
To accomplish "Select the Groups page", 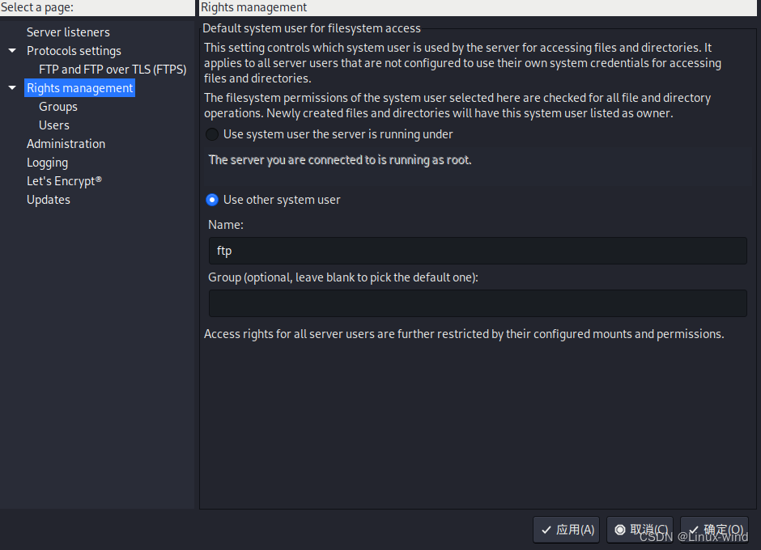I will click(x=57, y=106).
